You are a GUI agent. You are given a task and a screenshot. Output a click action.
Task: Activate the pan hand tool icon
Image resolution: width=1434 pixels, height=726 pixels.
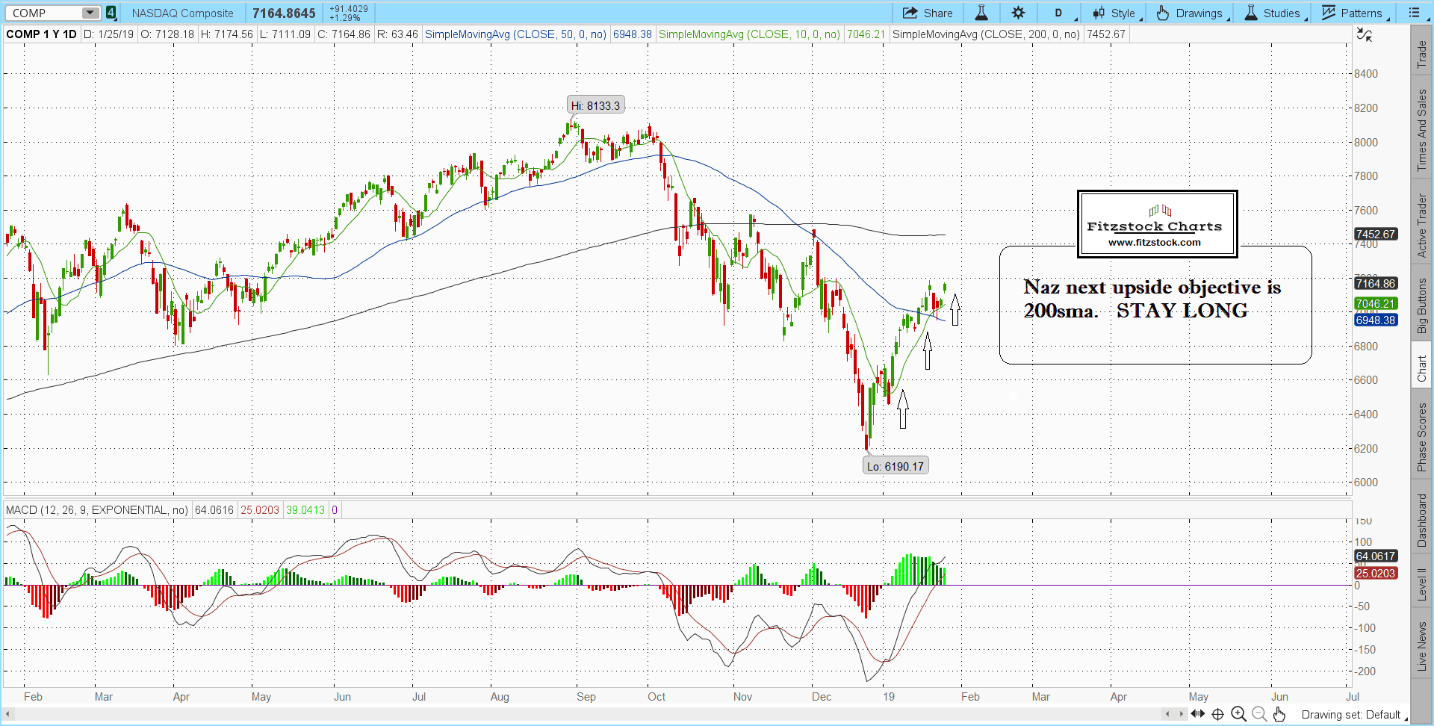click(x=1279, y=714)
